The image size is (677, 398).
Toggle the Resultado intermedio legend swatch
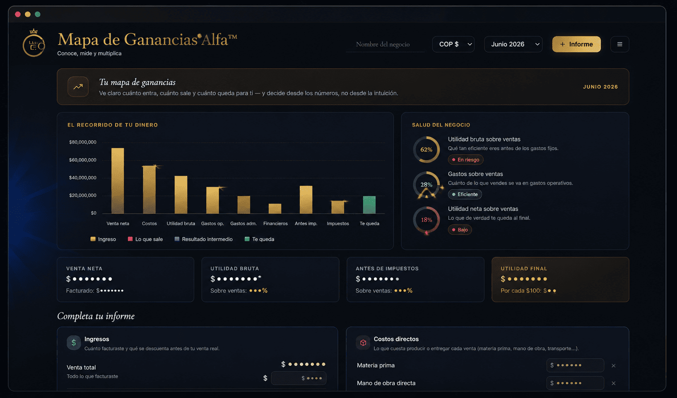(x=177, y=239)
